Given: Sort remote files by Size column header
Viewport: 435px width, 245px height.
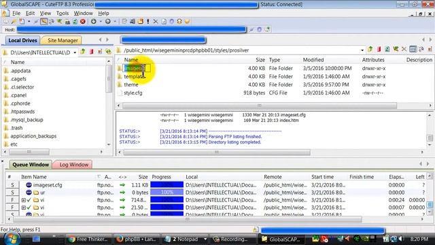Looking at the screenshot, I should (x=260, y=60).
